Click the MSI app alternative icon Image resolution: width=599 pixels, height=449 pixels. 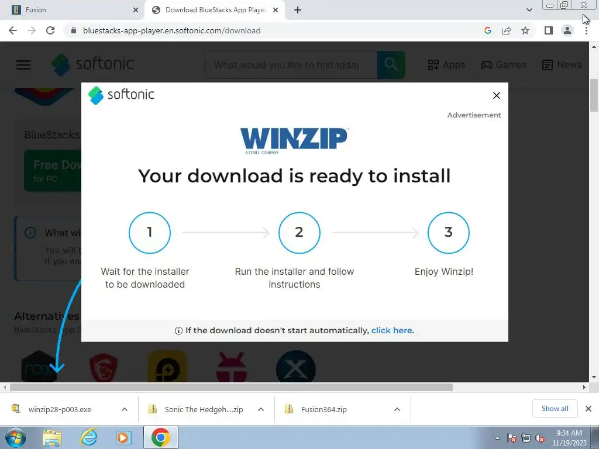tap(103, 367)
